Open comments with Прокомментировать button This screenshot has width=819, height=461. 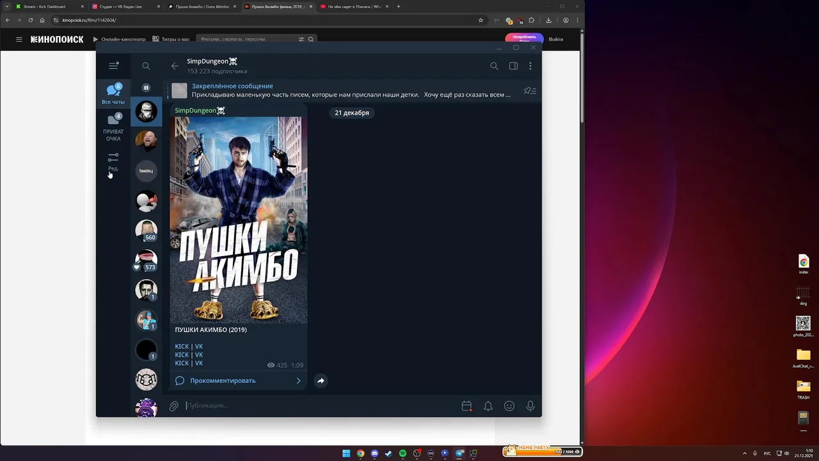coord(239,380)
